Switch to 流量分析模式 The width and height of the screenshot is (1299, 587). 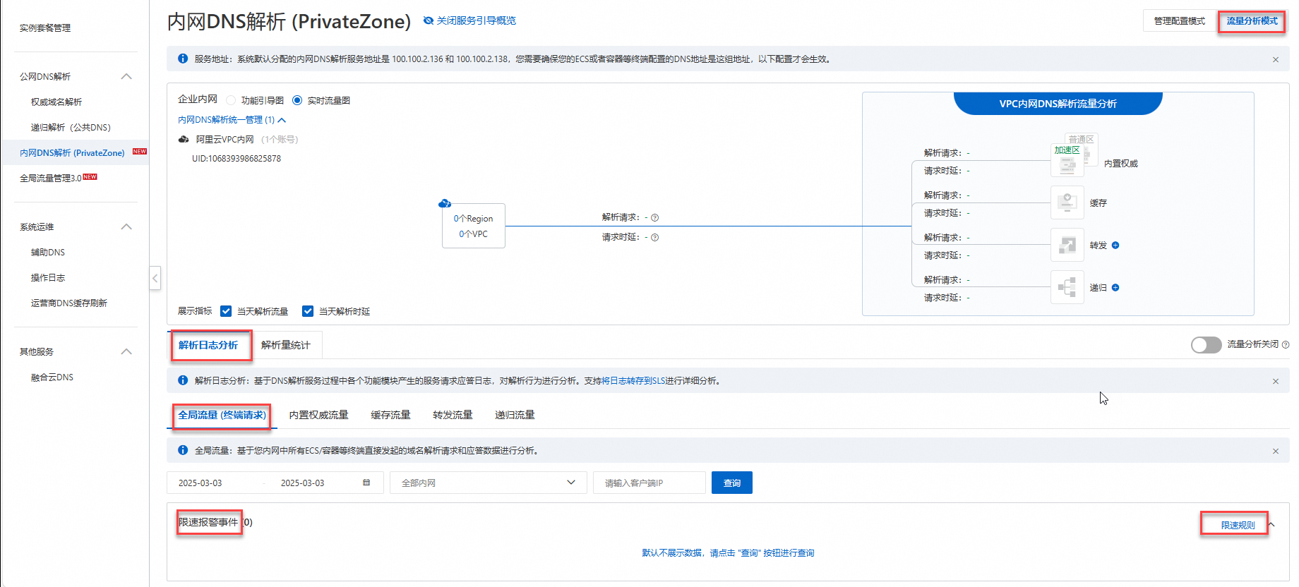[1252, 21]
